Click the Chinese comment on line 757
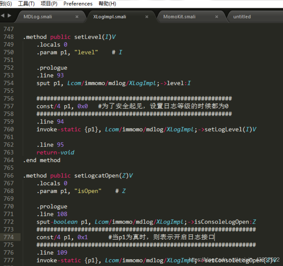Image resolution: width=283 pixels, height=266 pixels. click(163, 106)
